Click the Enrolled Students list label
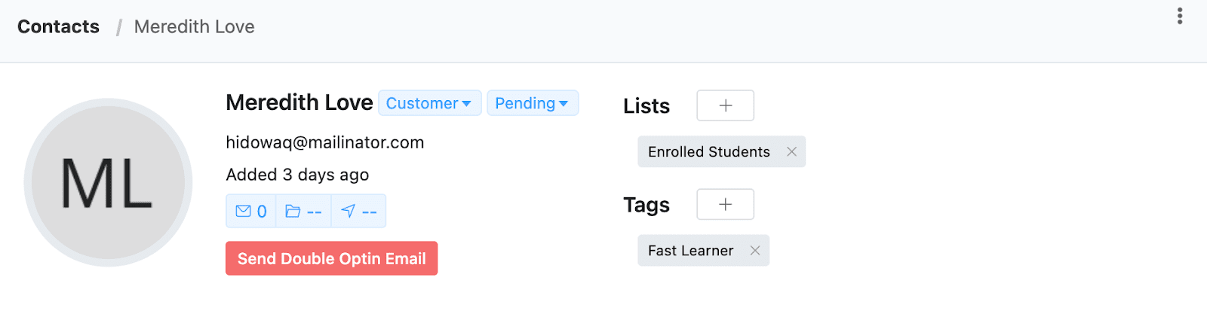Image resolution: width=1207 pixels, height=311 pixels. pyautogui.click(x=708, y=152)
